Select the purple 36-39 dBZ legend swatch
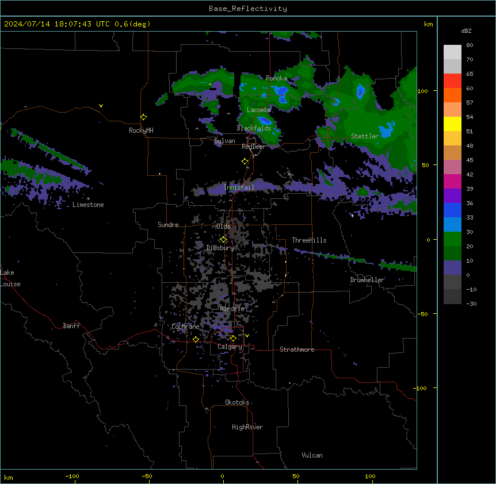 pos(452,196)
